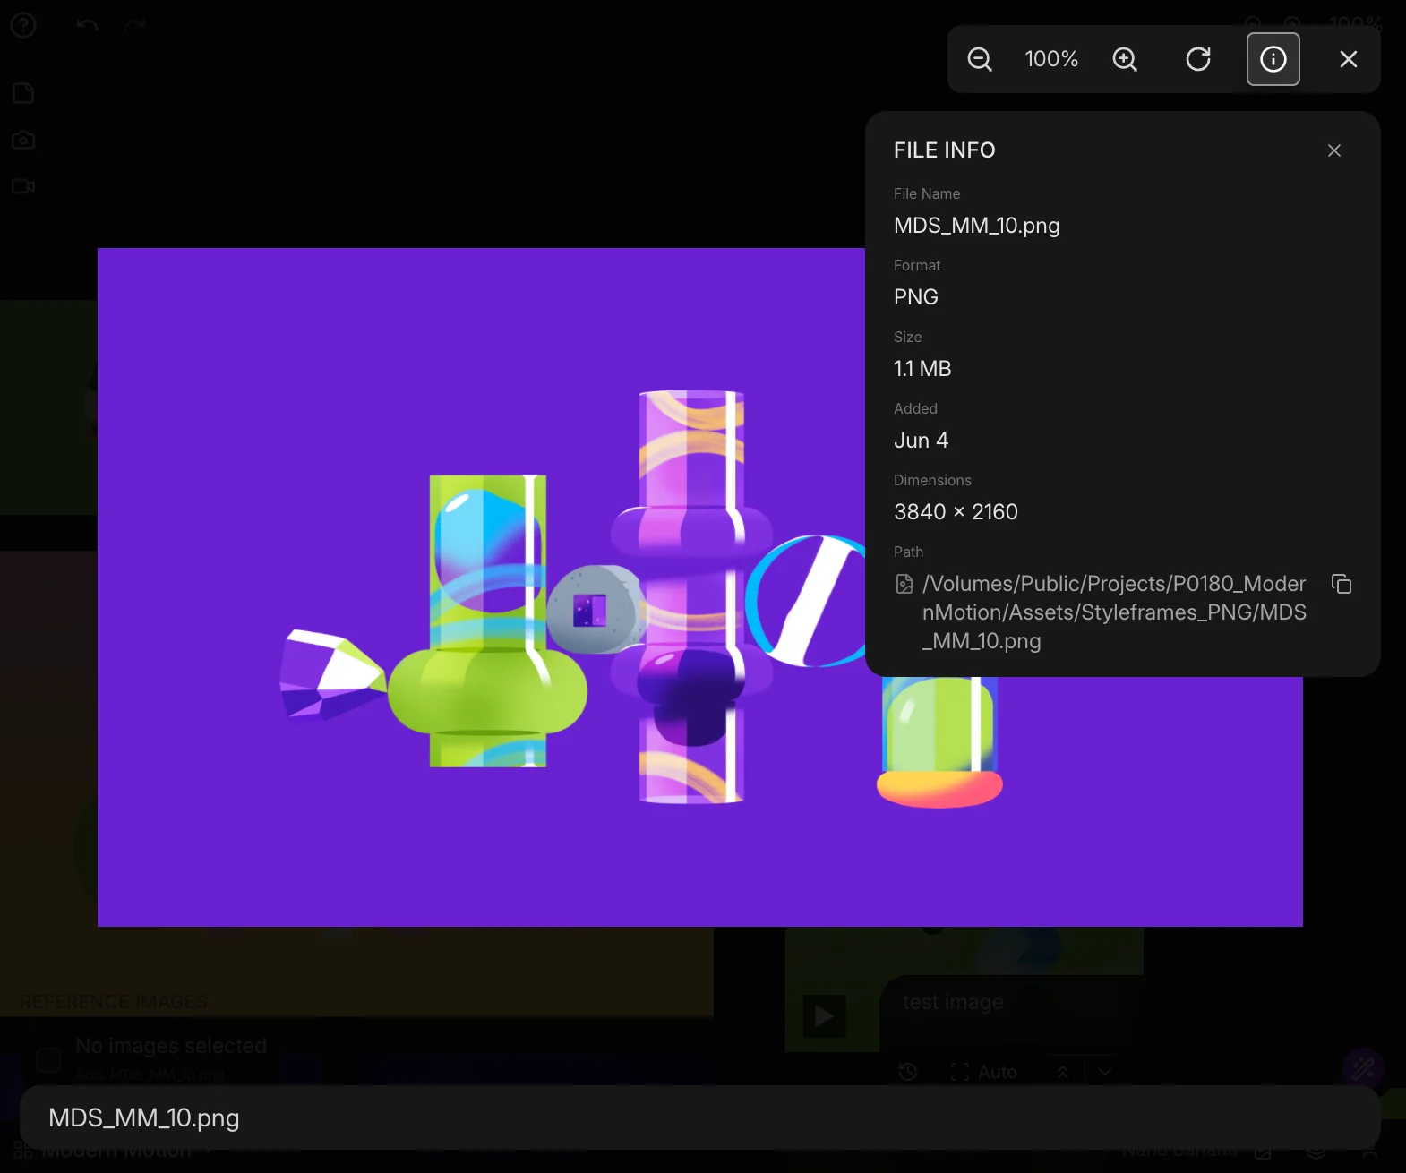Select the video camera icon in sidebar
1406x1173 pixels.
tap(23, 186)
